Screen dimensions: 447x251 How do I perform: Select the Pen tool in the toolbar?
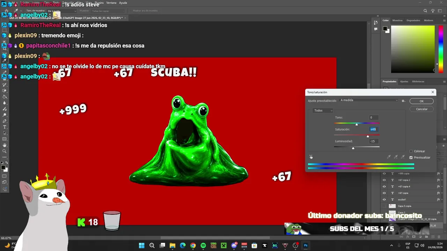click(x=5, y=121)
